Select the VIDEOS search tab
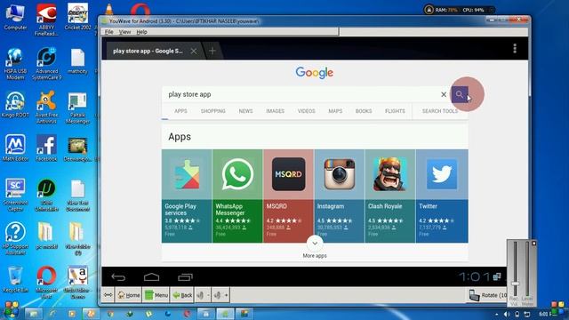 [306, 111]
